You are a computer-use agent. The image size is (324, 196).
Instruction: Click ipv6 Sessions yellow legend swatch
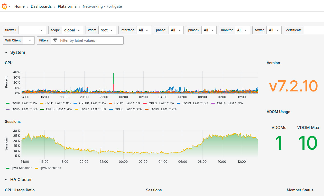click(36, 168)
